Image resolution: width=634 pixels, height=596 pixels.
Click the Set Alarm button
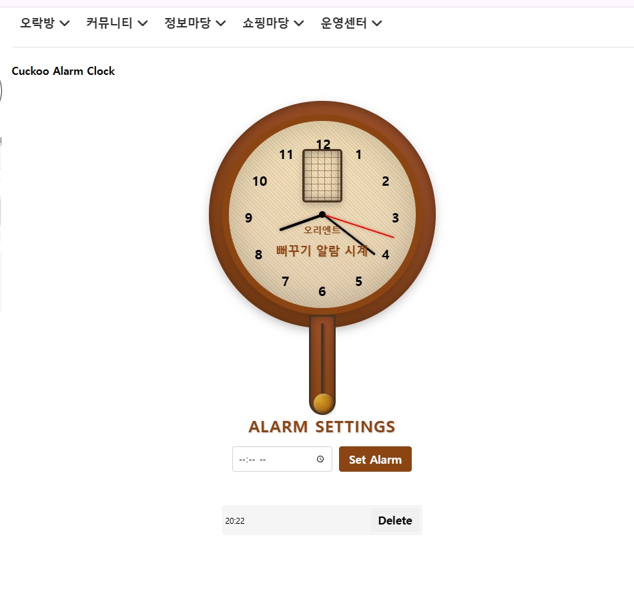tap(375, 459)
